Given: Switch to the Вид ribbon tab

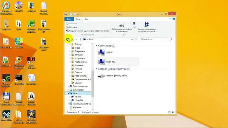Looking at the screenshot, I should tap(87, 19).
